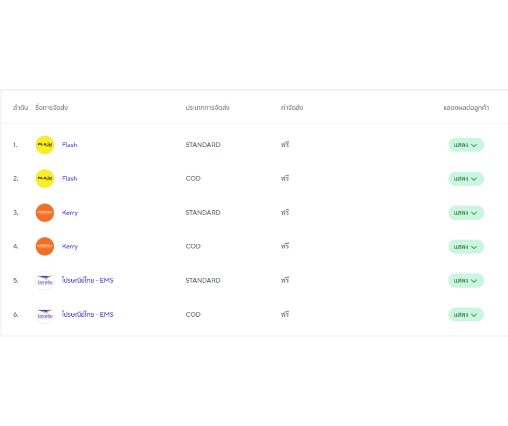Click the row number 4.
This screenshot has height=426, width=508.
pos(16,247)
